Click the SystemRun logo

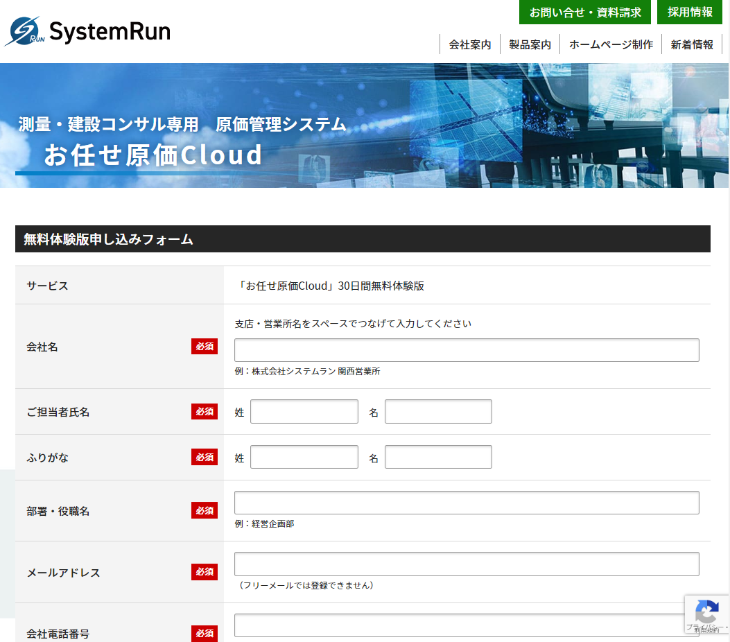tap(87, 31)
